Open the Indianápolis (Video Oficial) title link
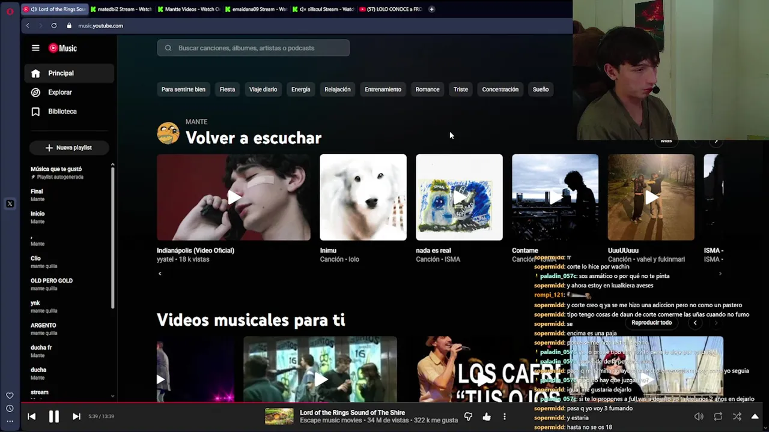769x432 pixels. pyautogui.click(x=195, y=250)
